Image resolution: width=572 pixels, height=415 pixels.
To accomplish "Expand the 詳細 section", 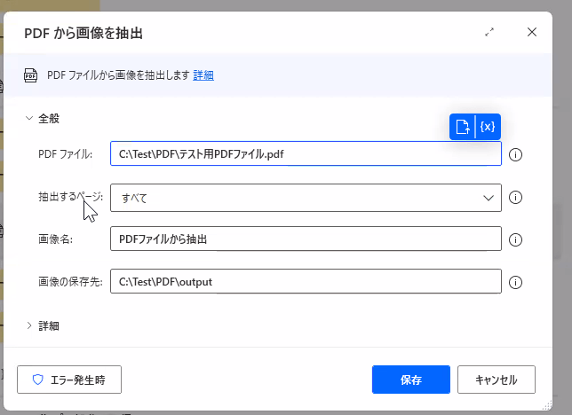I will [29, 325].
